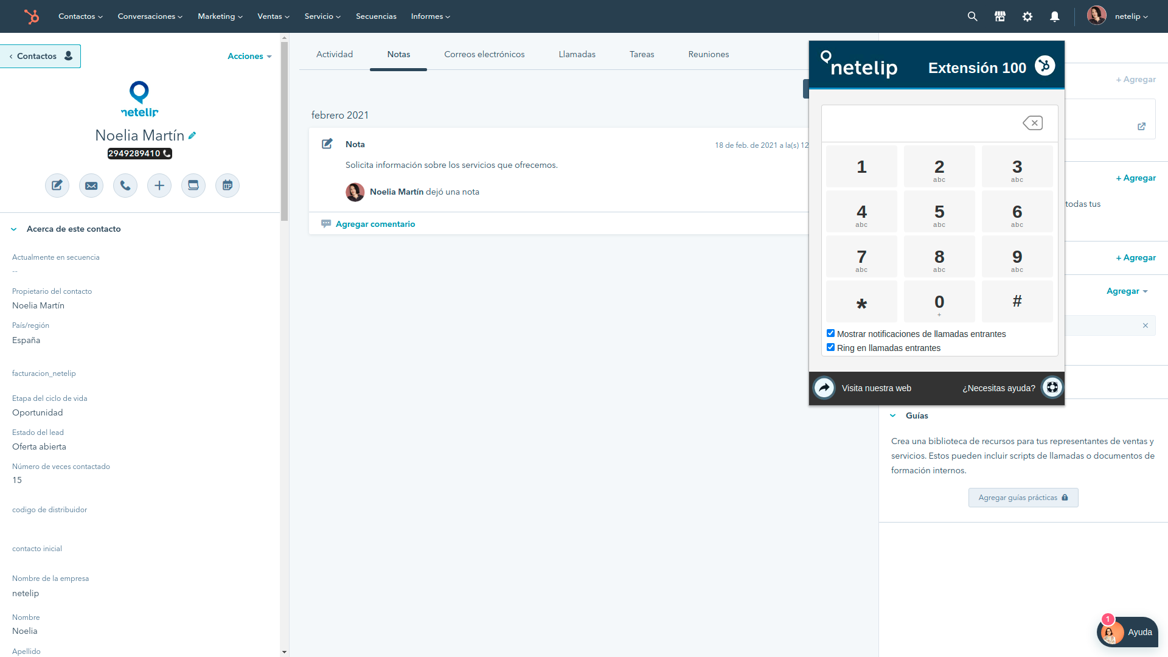Go back to Contactos list
This screenshot has height=657, width=1168.
click(41, 56)
